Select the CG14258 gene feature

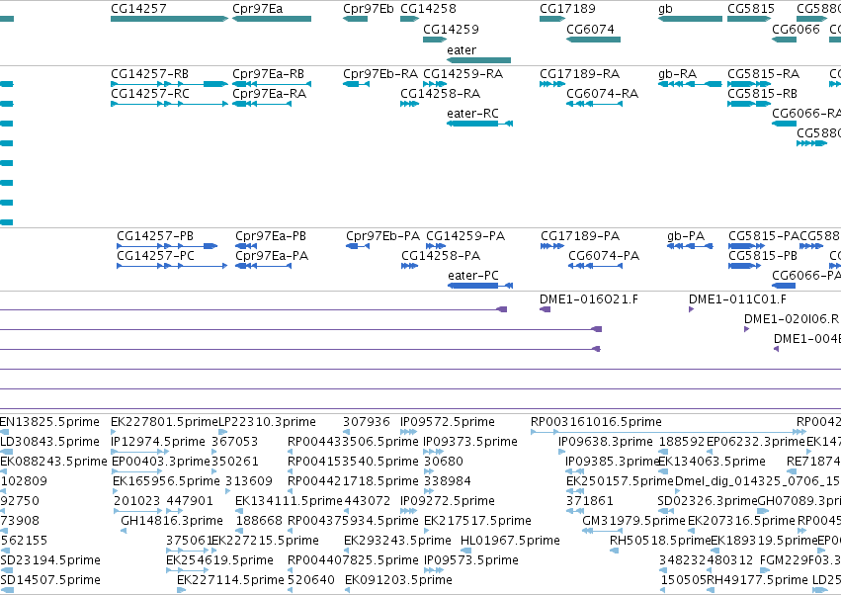[x=410, y=19]
